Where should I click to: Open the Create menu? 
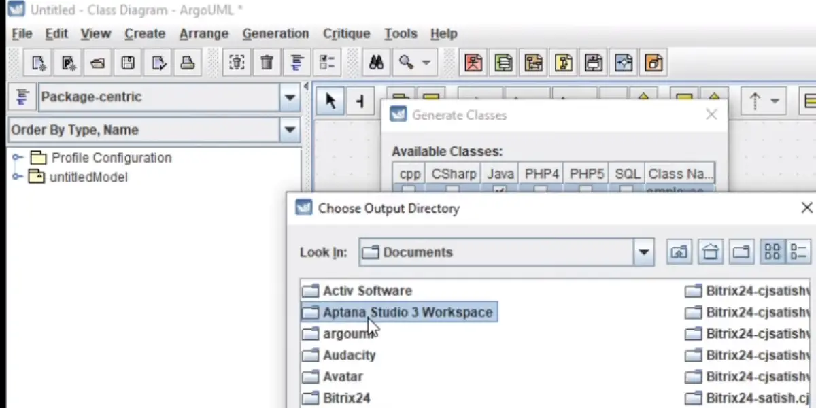pyautogui.click(x=145, y=33)
